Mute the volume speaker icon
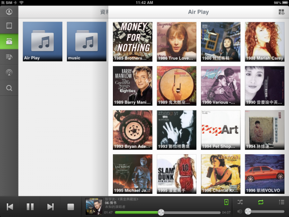 pyautogui.click(x=239, y=212)
